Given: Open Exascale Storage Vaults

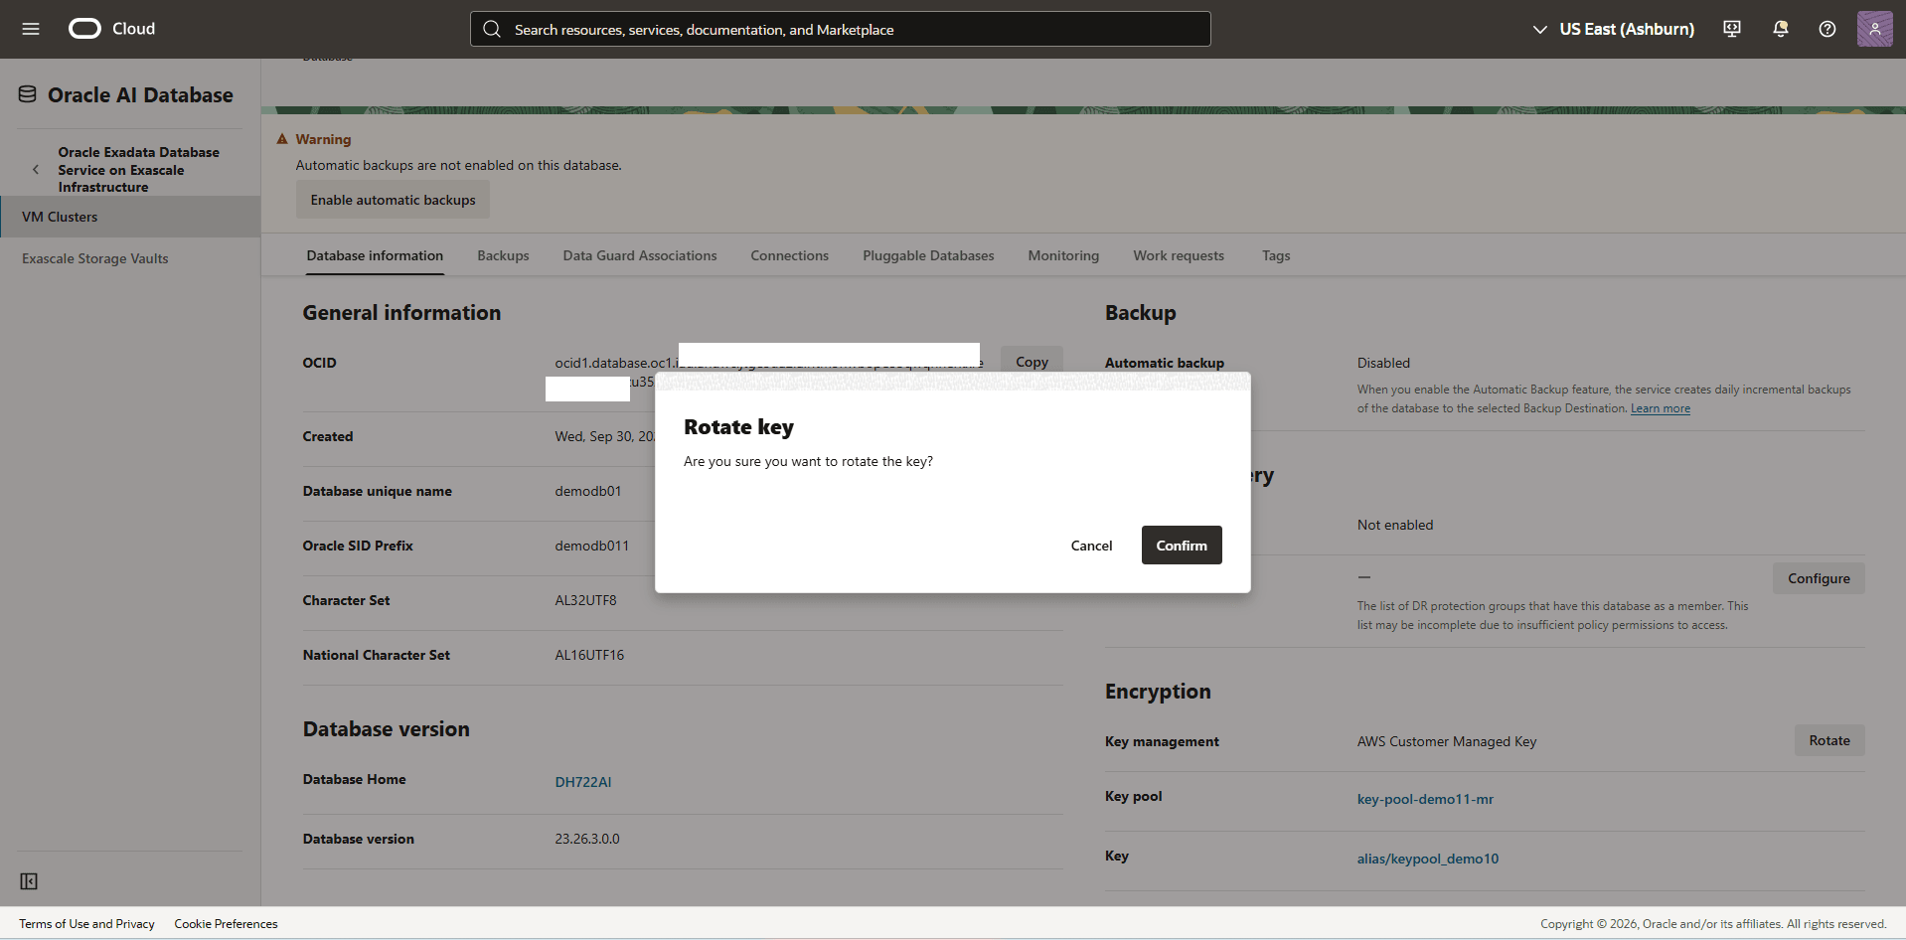Looking at the screenshot, I should tap(95, 258).
